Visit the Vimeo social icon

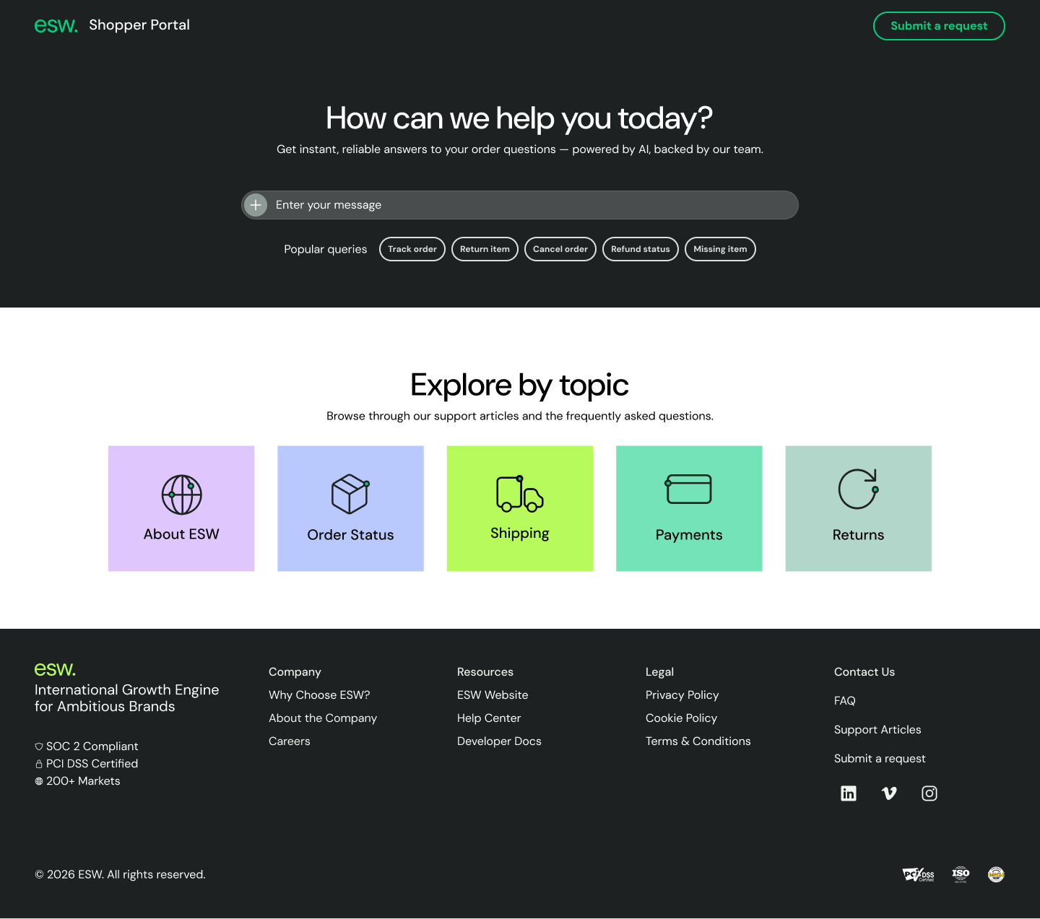[889, 793]
